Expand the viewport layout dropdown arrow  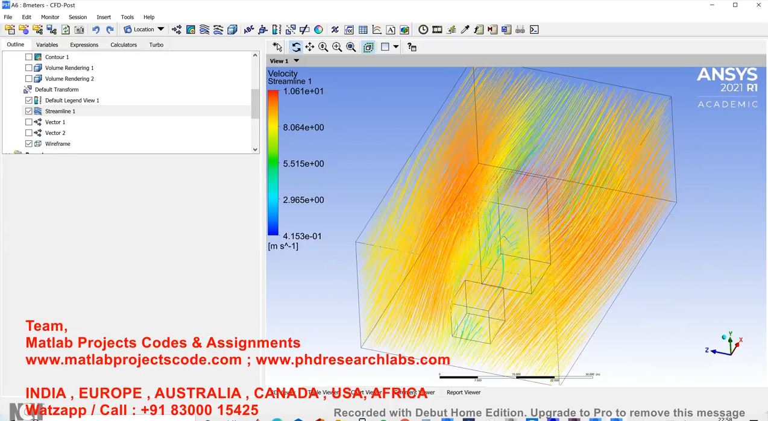click(395, 47)
